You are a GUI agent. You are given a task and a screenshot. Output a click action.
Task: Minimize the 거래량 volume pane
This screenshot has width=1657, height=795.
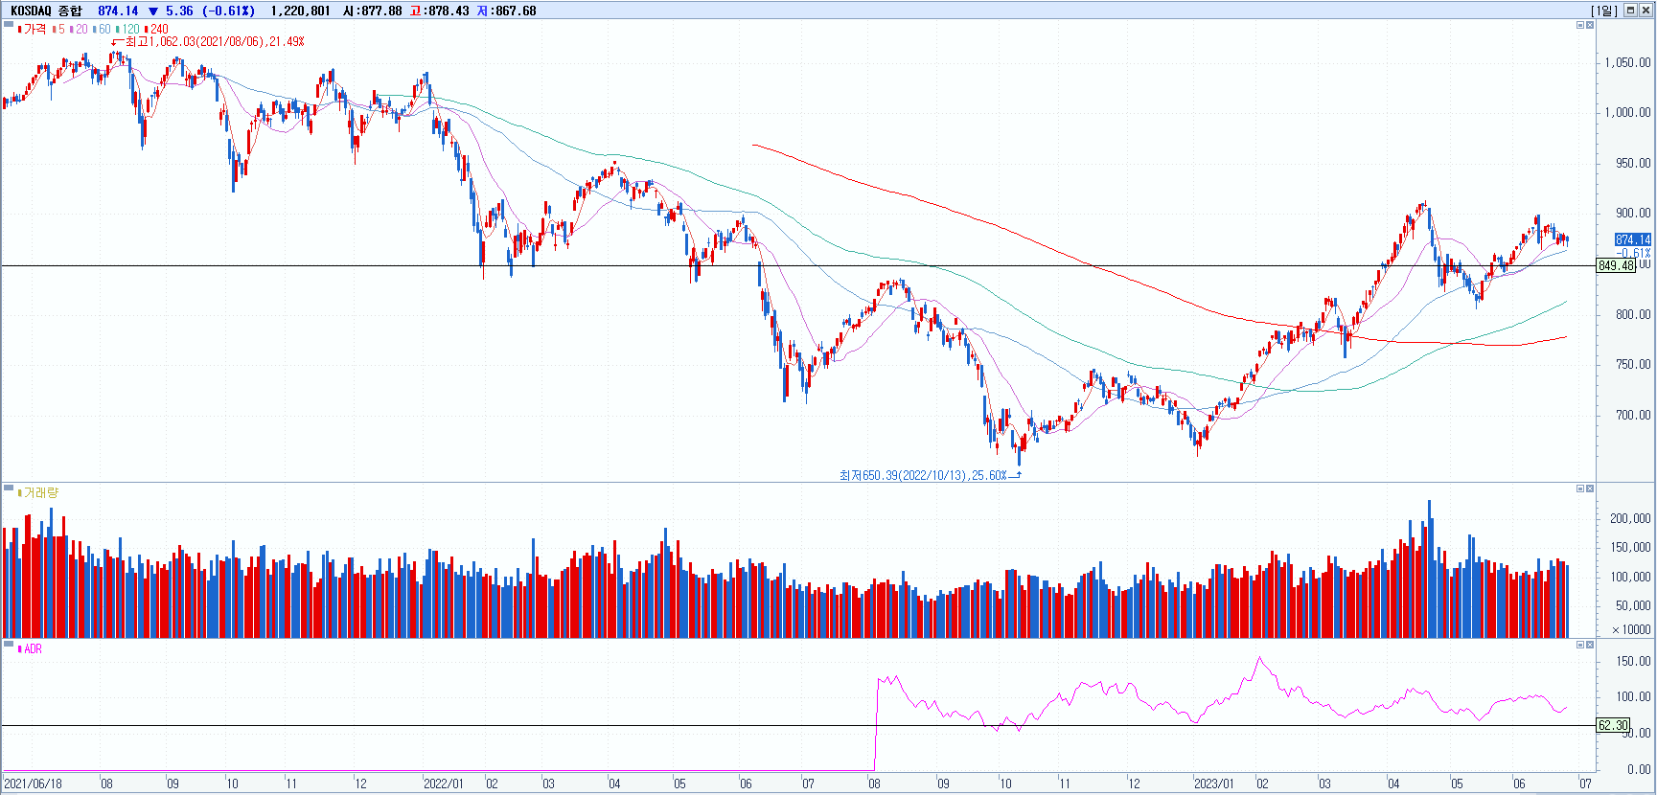(x=1580, y=488)
